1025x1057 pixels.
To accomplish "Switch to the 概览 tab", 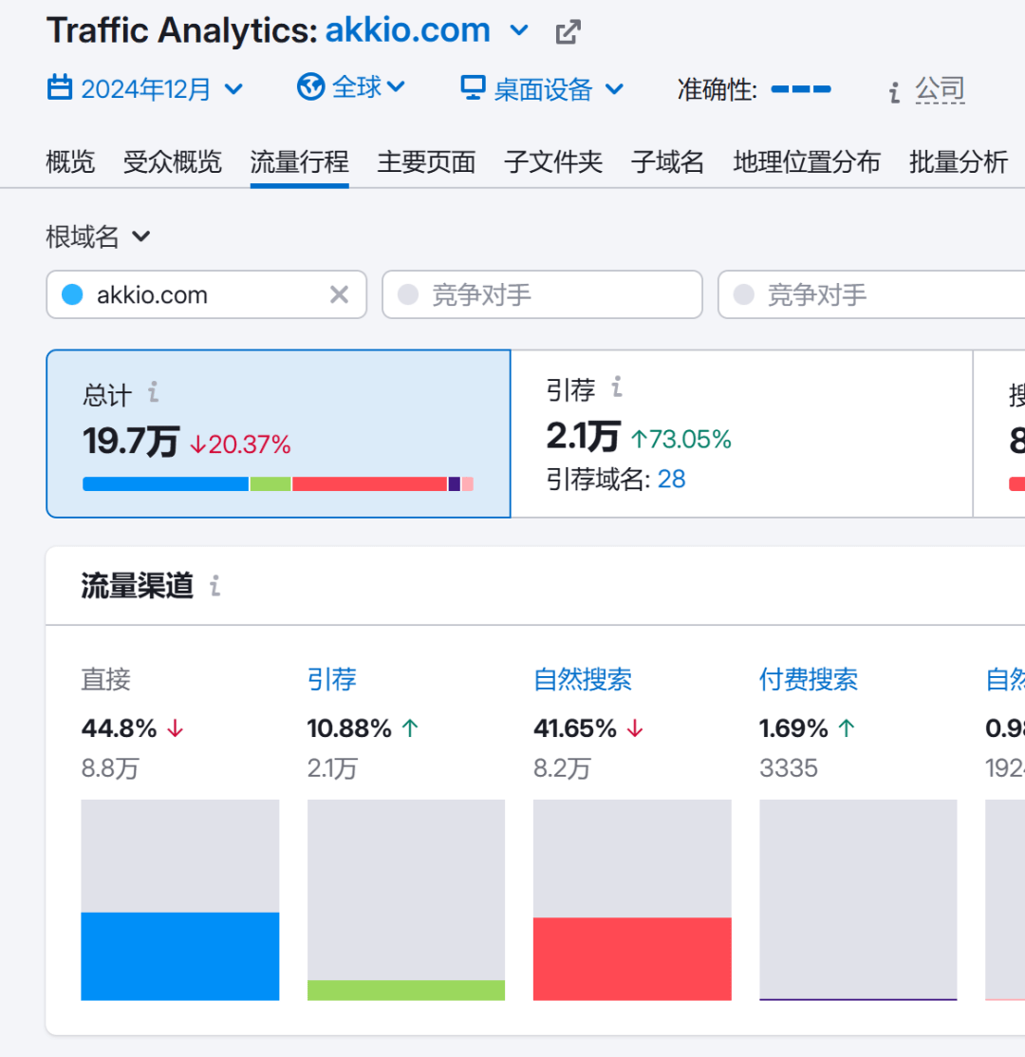I will 71,161.
